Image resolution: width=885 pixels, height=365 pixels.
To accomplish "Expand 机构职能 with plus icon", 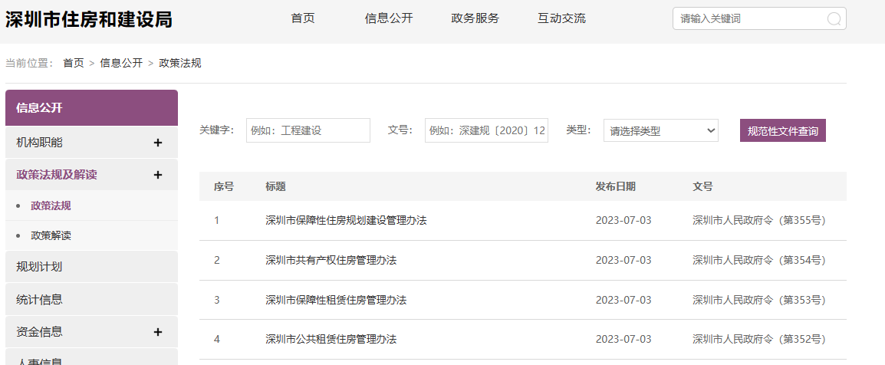I will 158,143.
